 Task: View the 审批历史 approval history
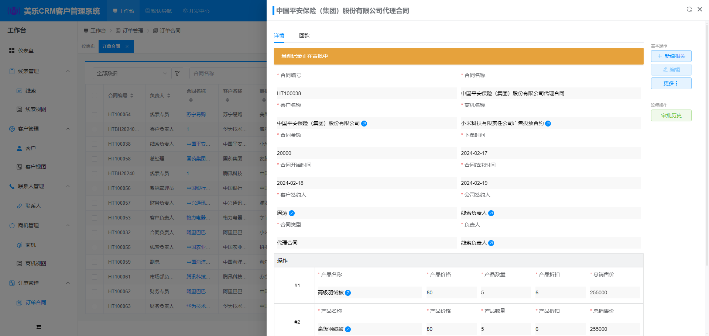coord(671,115)
